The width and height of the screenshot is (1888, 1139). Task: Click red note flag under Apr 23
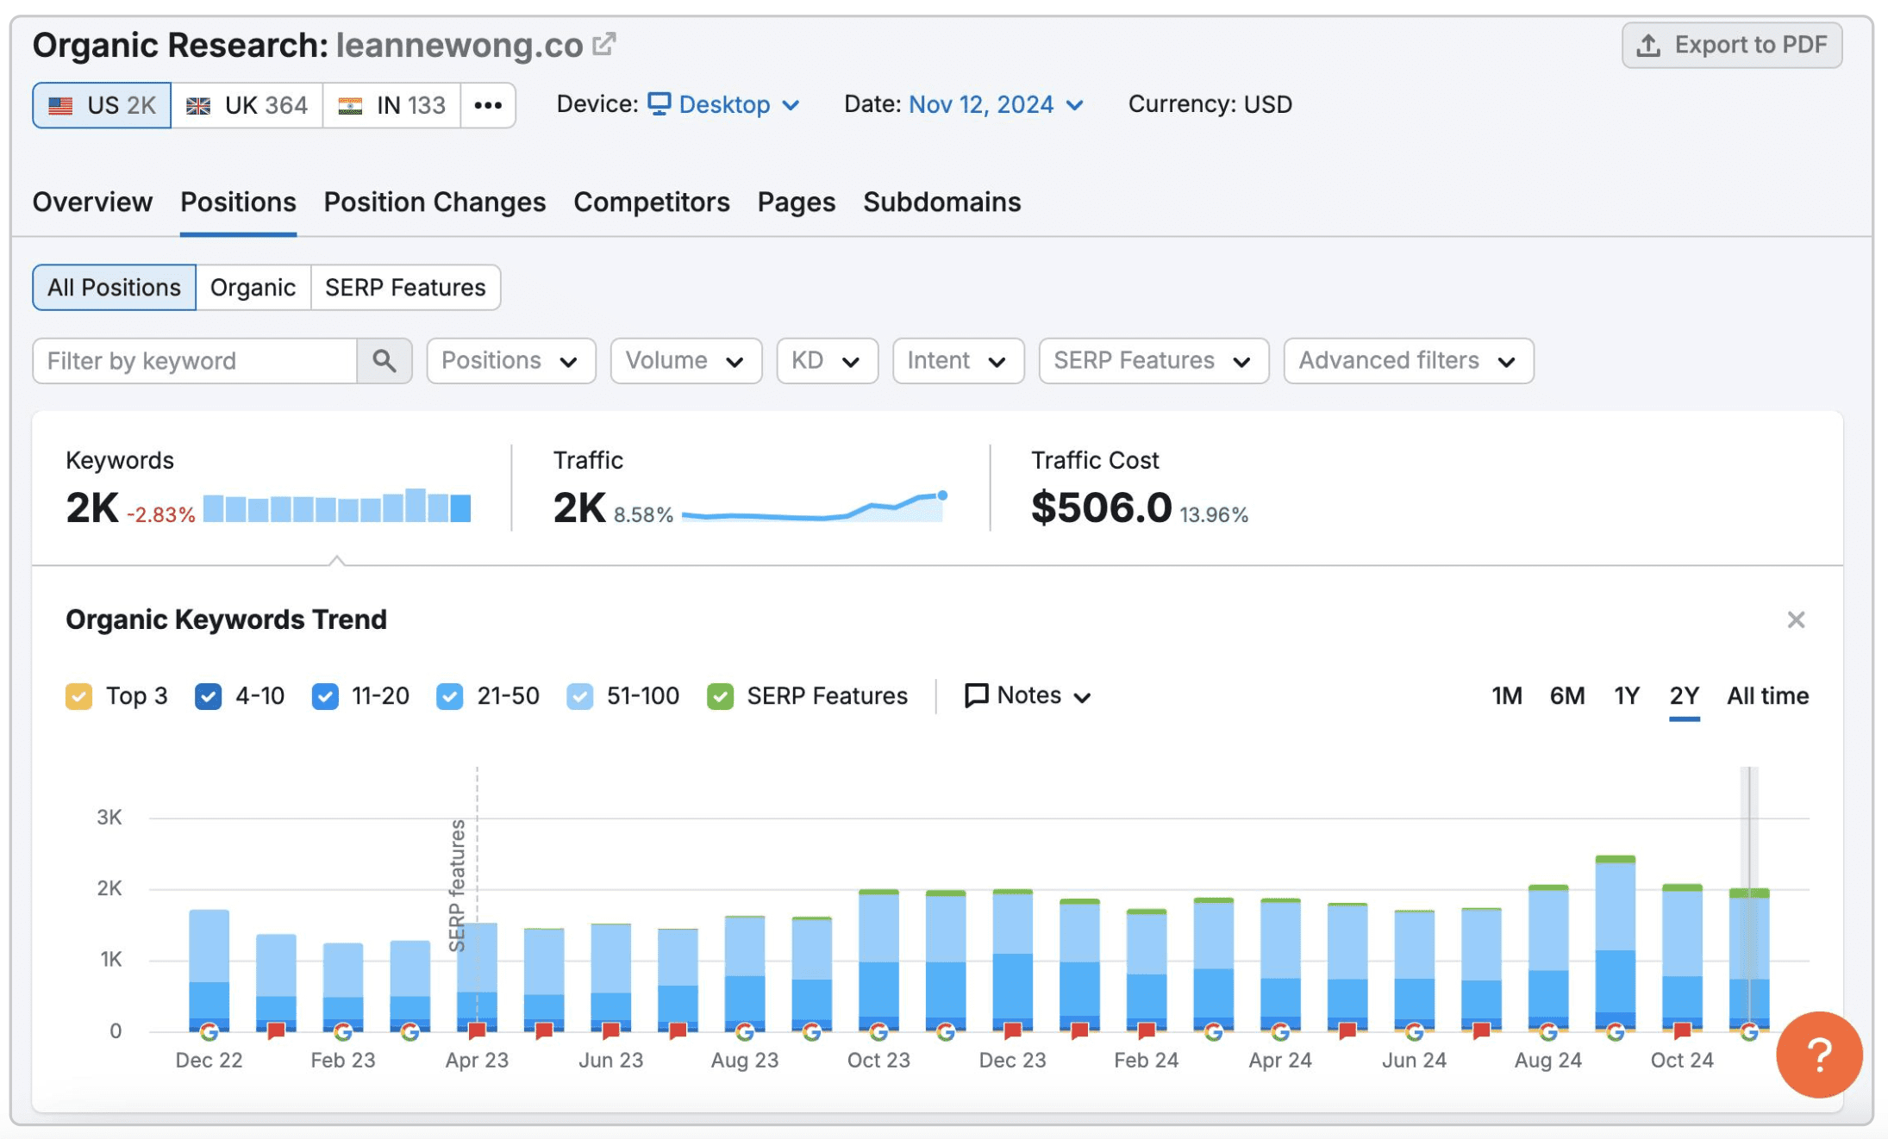point(477,1030)
